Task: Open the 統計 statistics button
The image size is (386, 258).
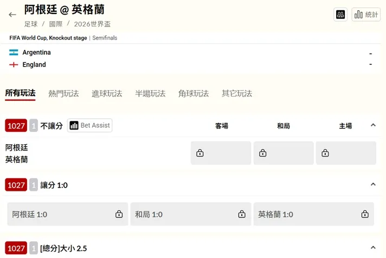Action: pos(366,15)
